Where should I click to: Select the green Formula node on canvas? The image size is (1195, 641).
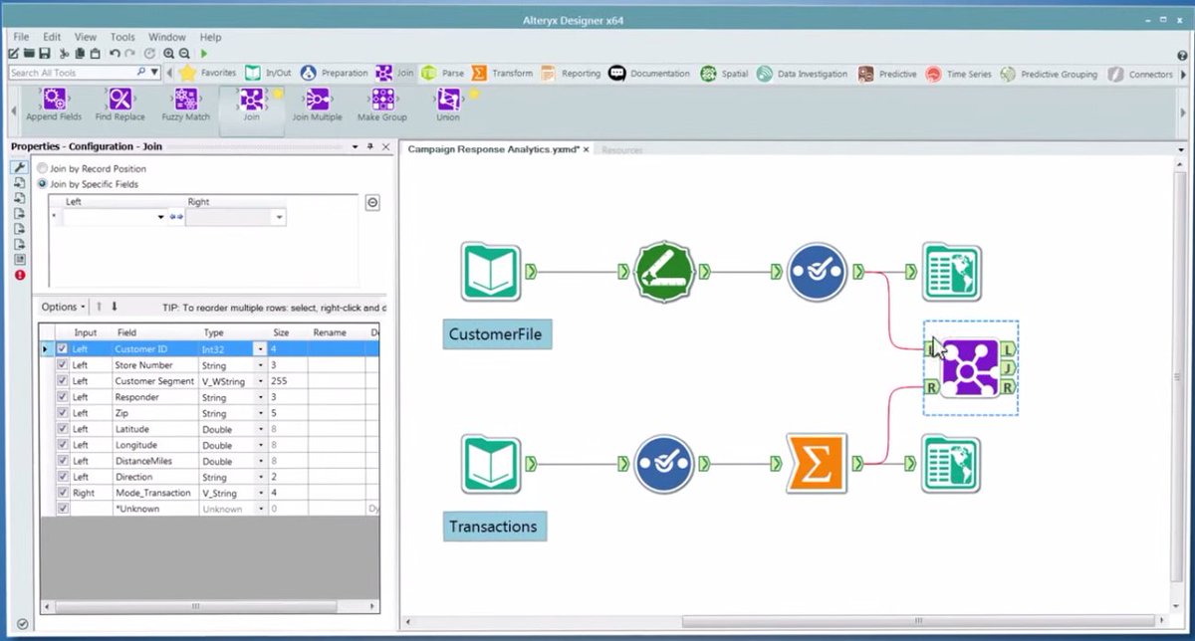click(663, 271)
